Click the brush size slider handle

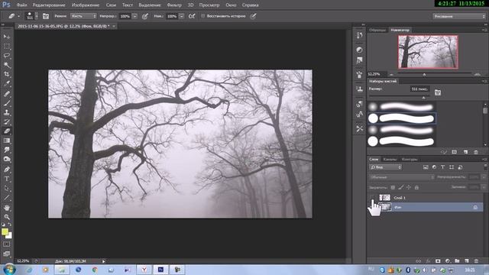423,98
